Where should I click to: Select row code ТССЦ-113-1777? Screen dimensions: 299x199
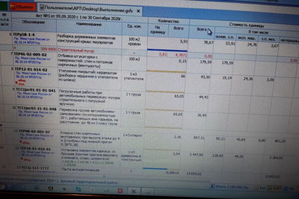point(35,168)
